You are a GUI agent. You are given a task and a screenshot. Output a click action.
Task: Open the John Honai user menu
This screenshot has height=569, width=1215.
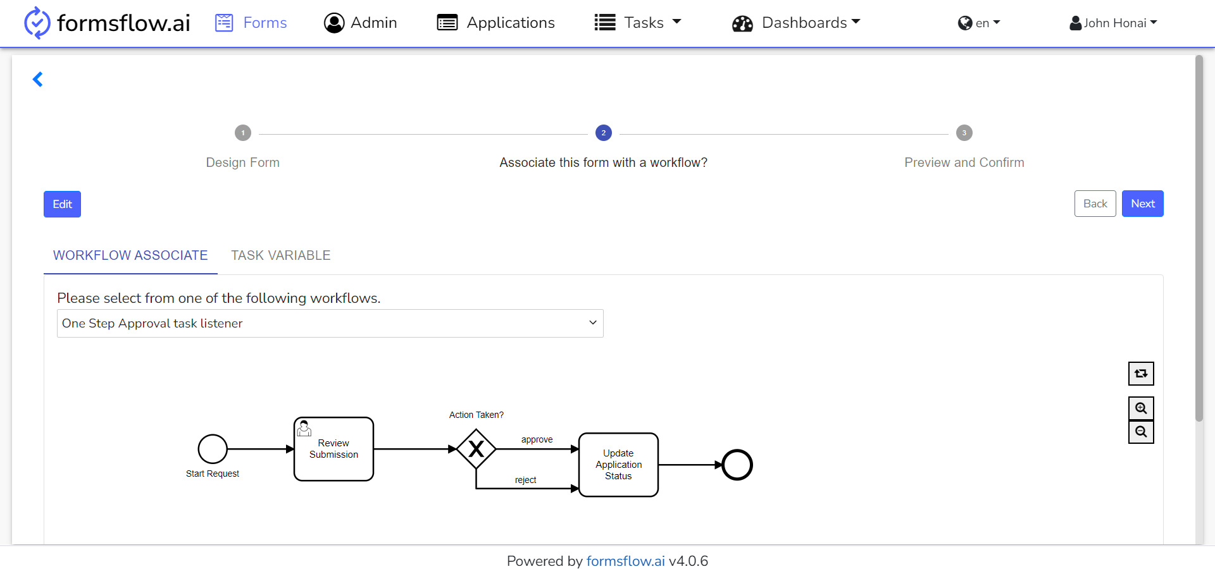[x=1114, y=23]
